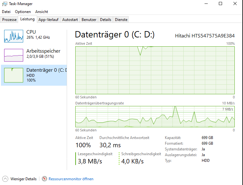This screenshot has height=185, width=243.
Task: Click the 2,0/3,9 GB (51%) memory value
Action: [x=40, y=56]
